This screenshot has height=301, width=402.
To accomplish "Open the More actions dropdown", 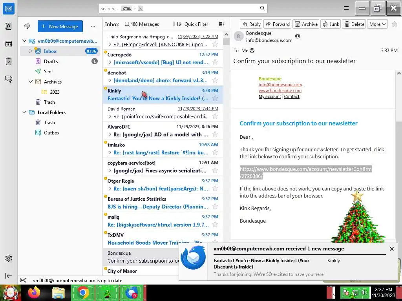I will tap(377, 24).
